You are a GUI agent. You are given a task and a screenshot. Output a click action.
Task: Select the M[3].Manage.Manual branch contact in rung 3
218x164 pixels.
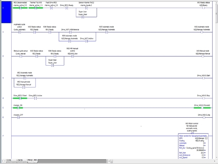24,87
